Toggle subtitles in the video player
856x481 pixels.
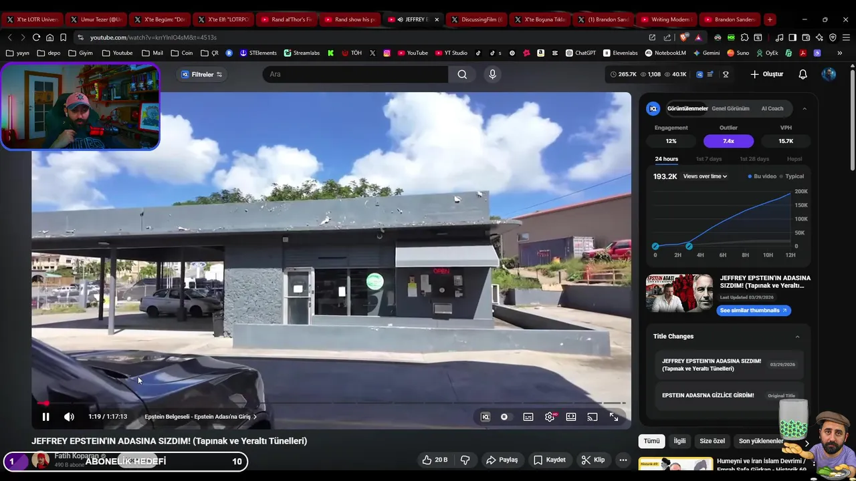pyautogui.click(x=528, y=417)
